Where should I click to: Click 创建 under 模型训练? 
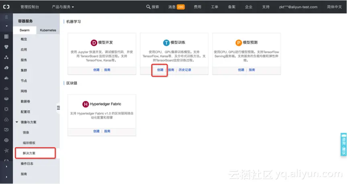pyautogui.click(x=160, y=70)
